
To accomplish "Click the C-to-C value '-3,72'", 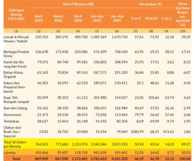I will 170,152.
